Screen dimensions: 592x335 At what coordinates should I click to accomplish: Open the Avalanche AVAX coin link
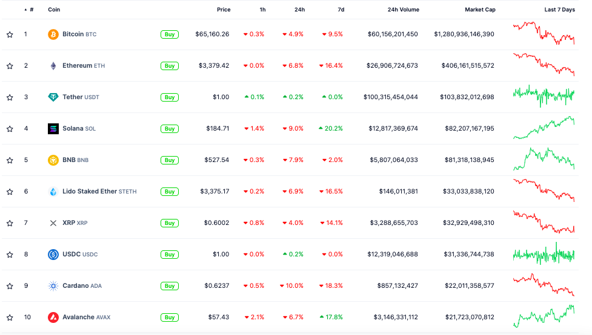coord(87,317)
